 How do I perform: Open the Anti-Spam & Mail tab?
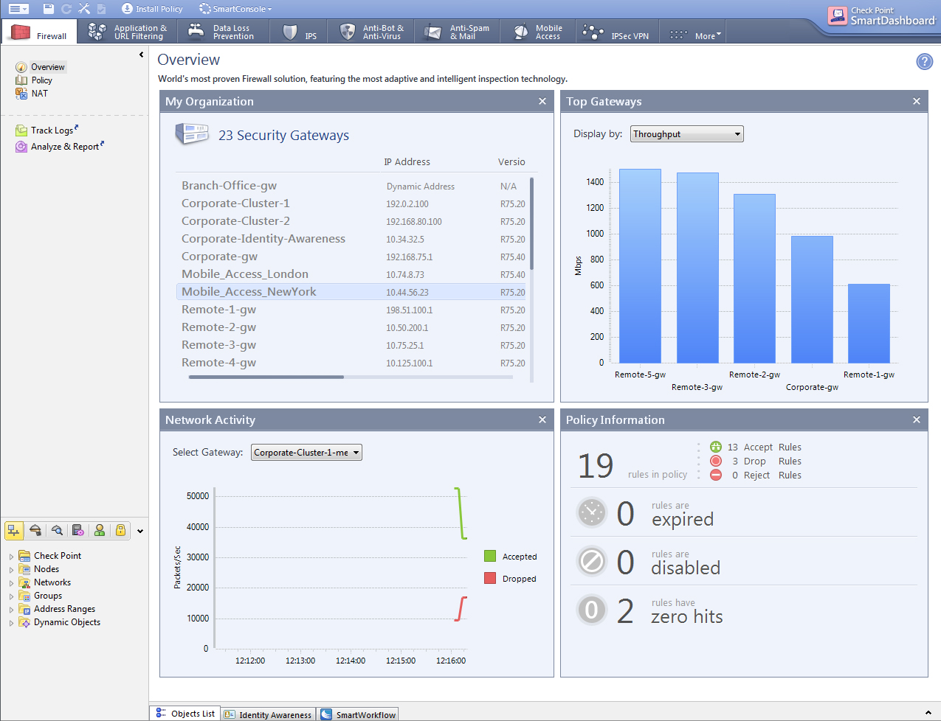coord(458,32)
